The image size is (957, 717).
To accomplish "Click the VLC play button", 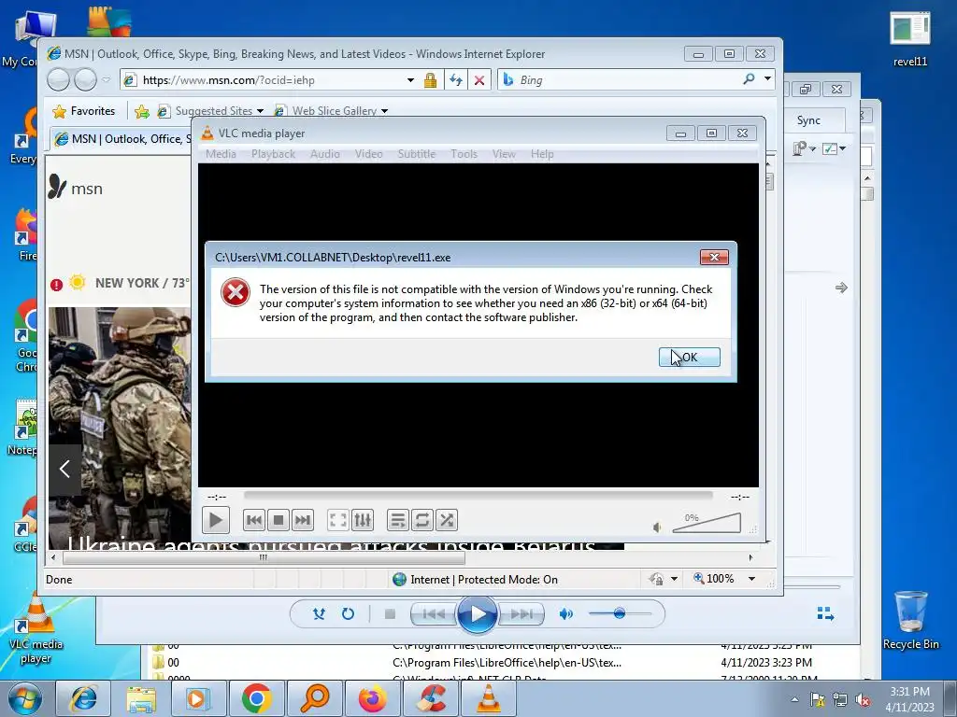I will [x=216, y=521].
